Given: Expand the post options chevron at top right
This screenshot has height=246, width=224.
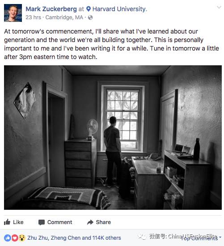Looking at the screenshot, I should click(219, 7).
